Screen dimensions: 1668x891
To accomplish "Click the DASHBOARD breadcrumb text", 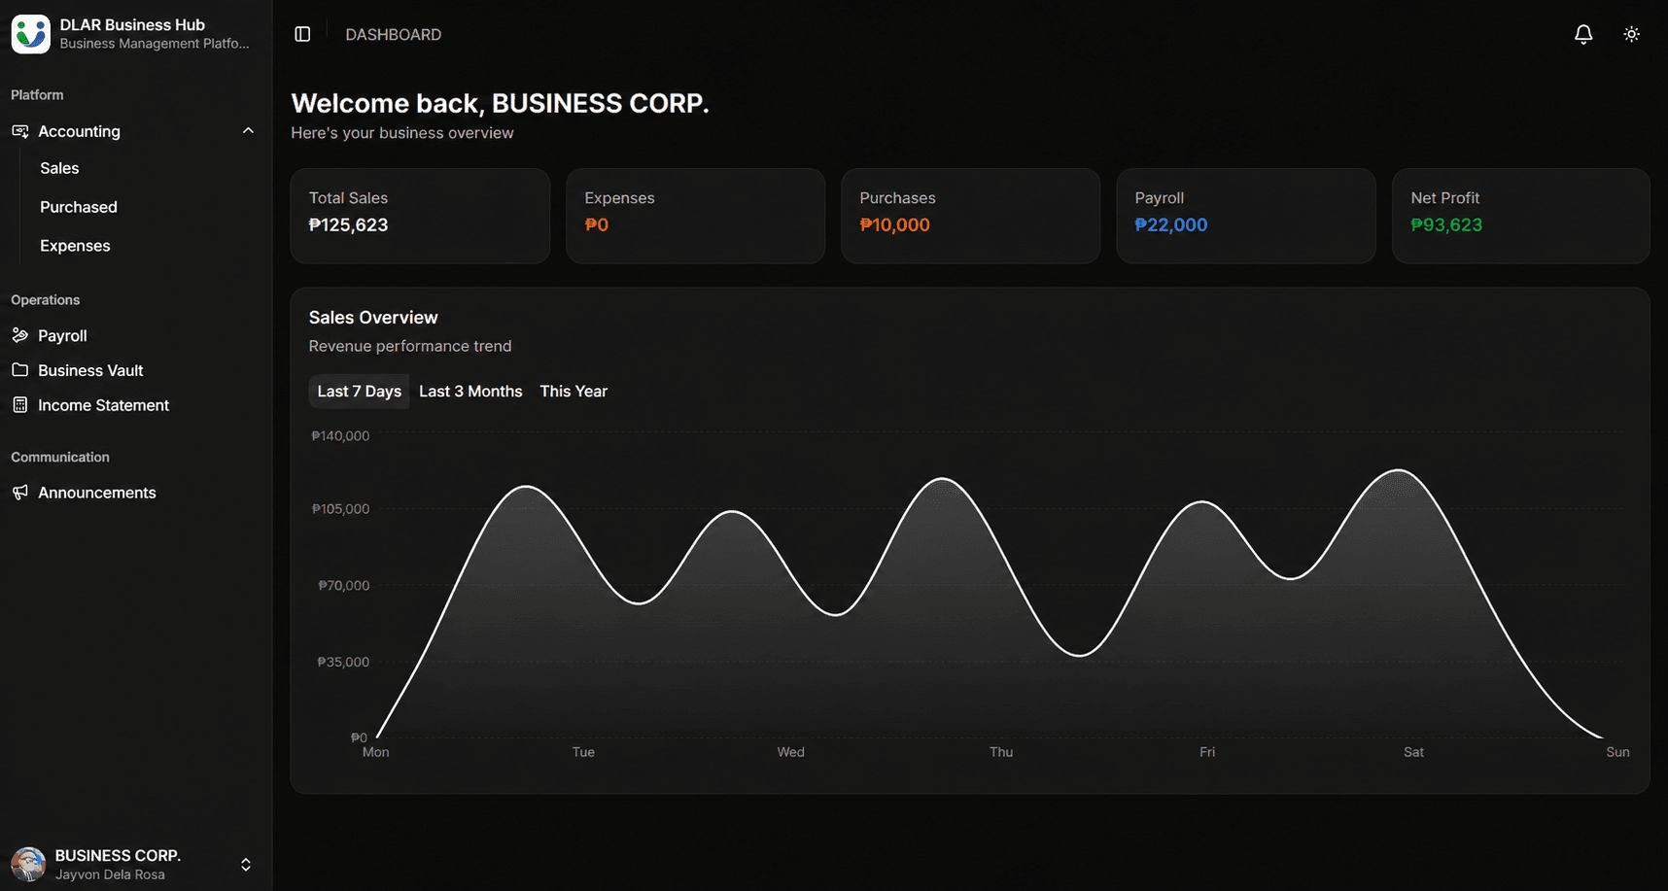I will [x=394, y=34].
